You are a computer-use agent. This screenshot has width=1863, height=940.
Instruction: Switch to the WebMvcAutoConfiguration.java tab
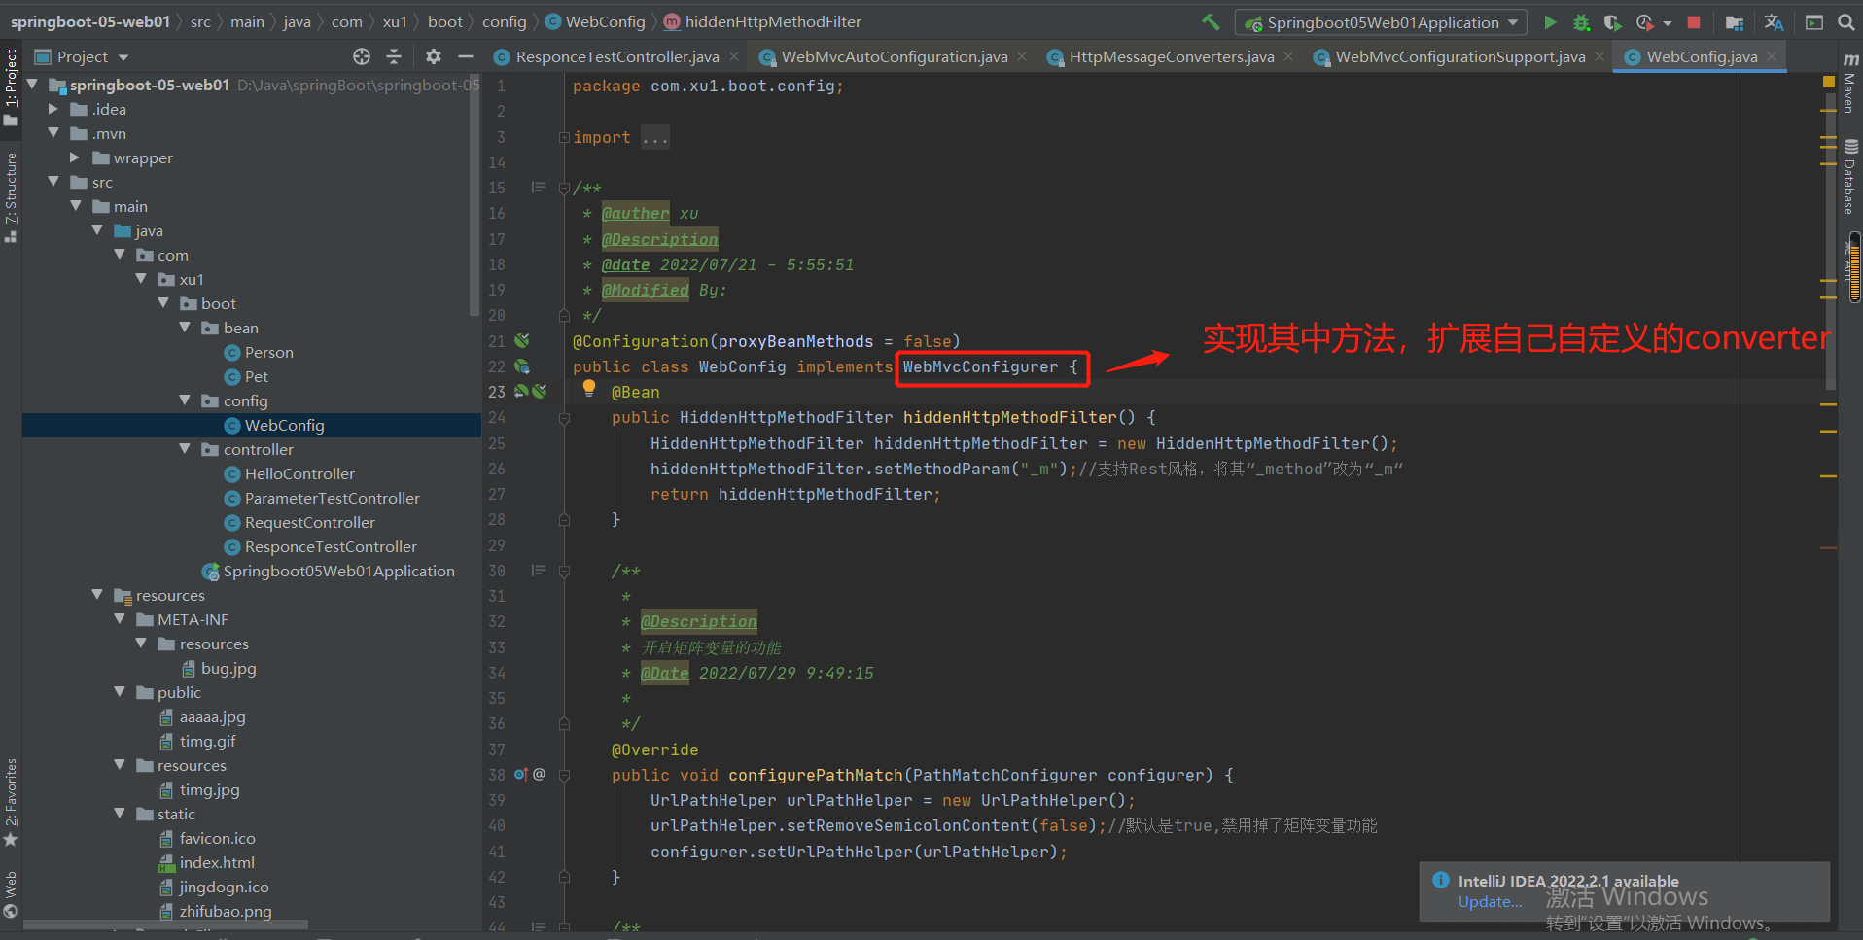click(x=894, y=56)
